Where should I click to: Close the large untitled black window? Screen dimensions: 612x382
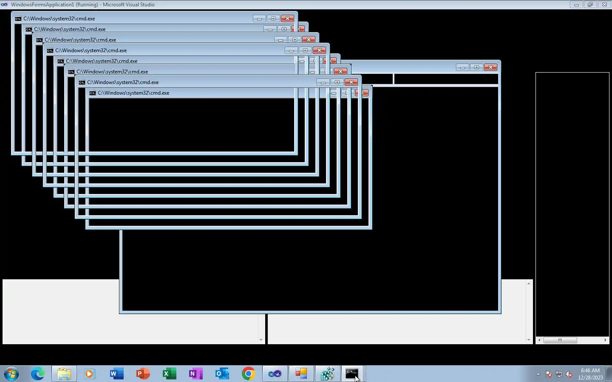pyautogui.click(x=490, y=67)
